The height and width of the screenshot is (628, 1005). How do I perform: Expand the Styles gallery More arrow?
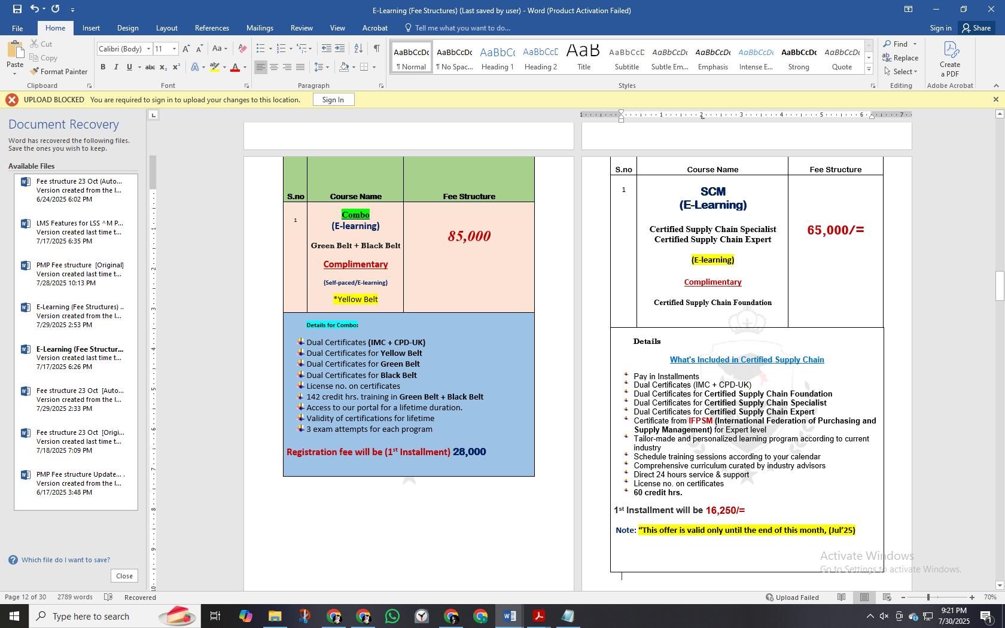[869, 69]
